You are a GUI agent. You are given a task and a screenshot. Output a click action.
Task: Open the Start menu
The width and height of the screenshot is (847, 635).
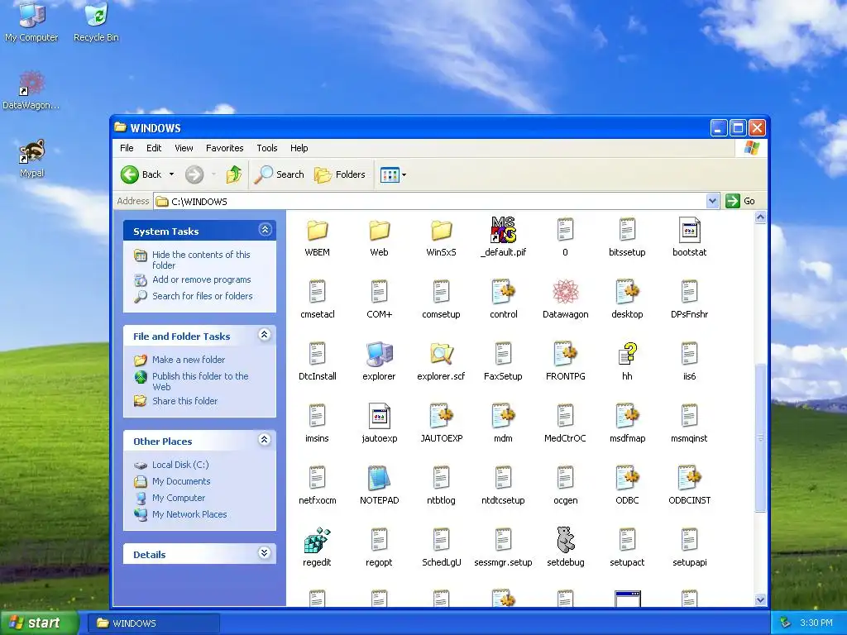click(40, 623)
